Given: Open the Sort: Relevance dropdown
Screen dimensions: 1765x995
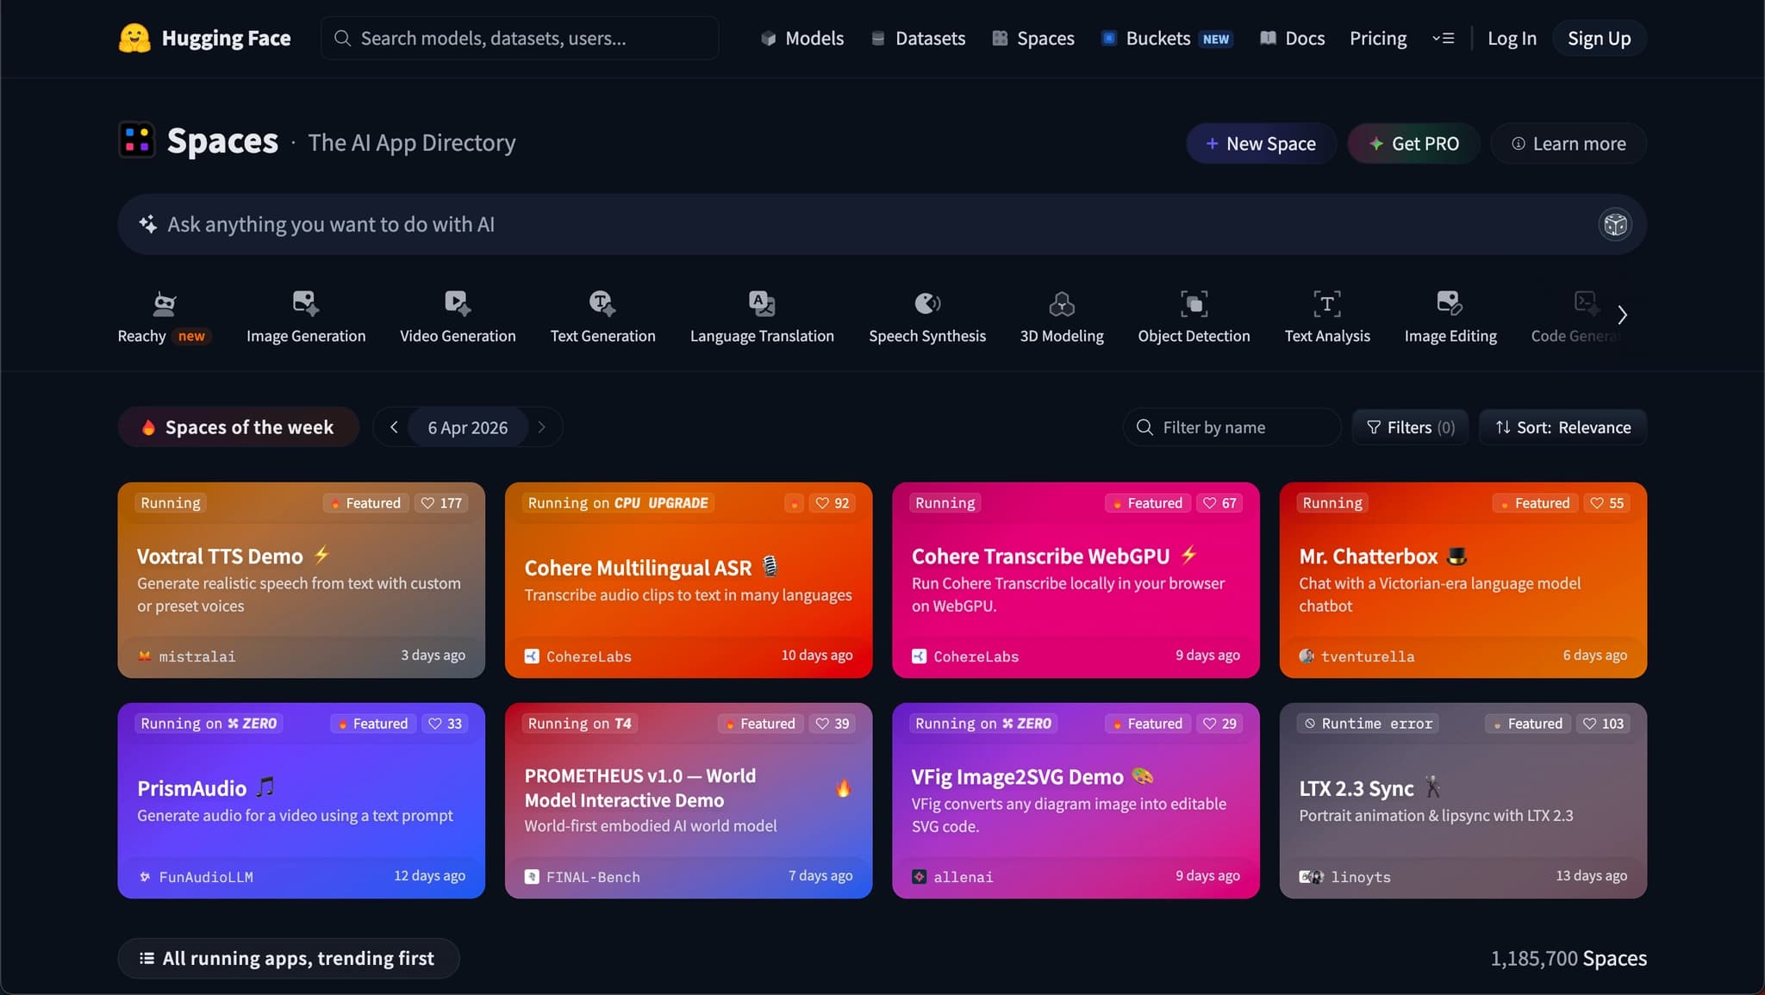Looking at the screenshot, I should pos(1562,427).
